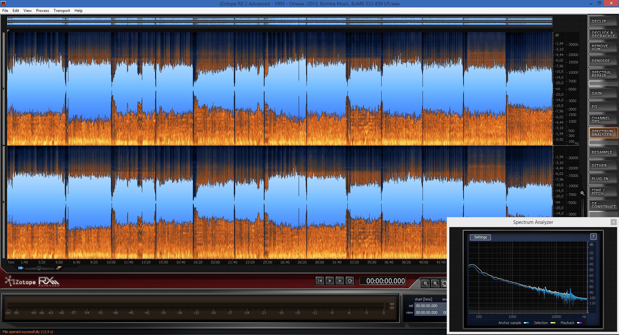Image resolution: width=619 pixels, height=335 pixels.
Task: Click the overview waveform strip above the spectrogram
Action: [x=280, y=22]
